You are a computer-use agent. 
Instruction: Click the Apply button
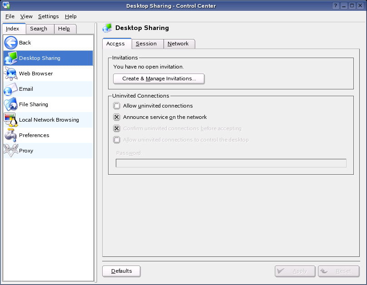[x=295, y=271]
